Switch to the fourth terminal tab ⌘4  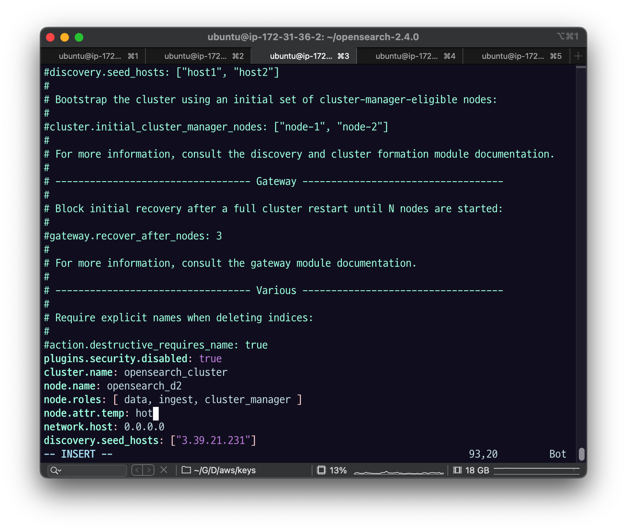click(x=410, y=56)
